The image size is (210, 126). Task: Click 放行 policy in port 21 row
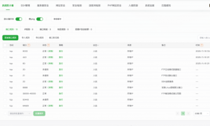pos(61,76)
